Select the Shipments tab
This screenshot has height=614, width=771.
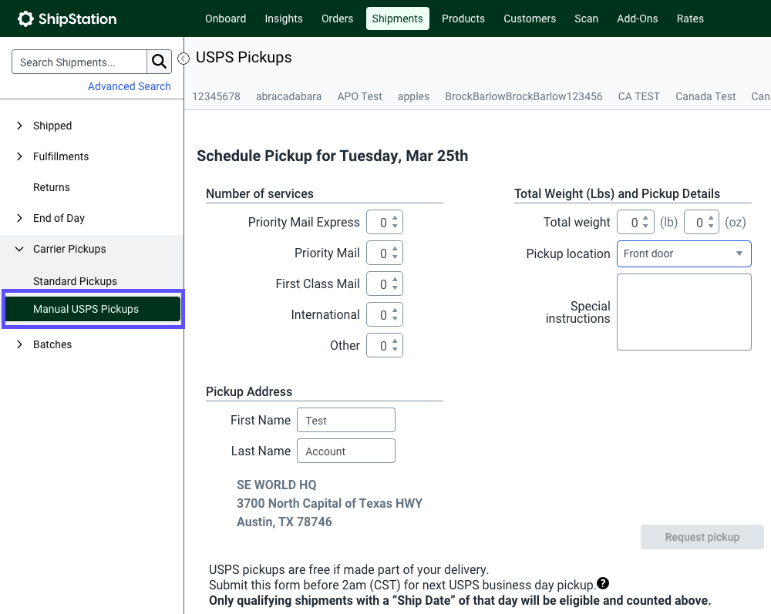pos(397,18)
